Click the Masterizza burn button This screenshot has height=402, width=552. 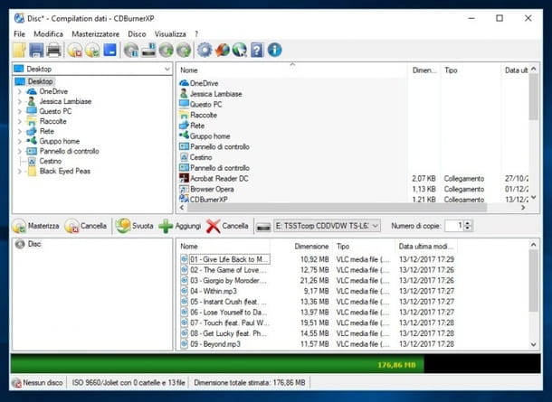[x=36, y=226]
